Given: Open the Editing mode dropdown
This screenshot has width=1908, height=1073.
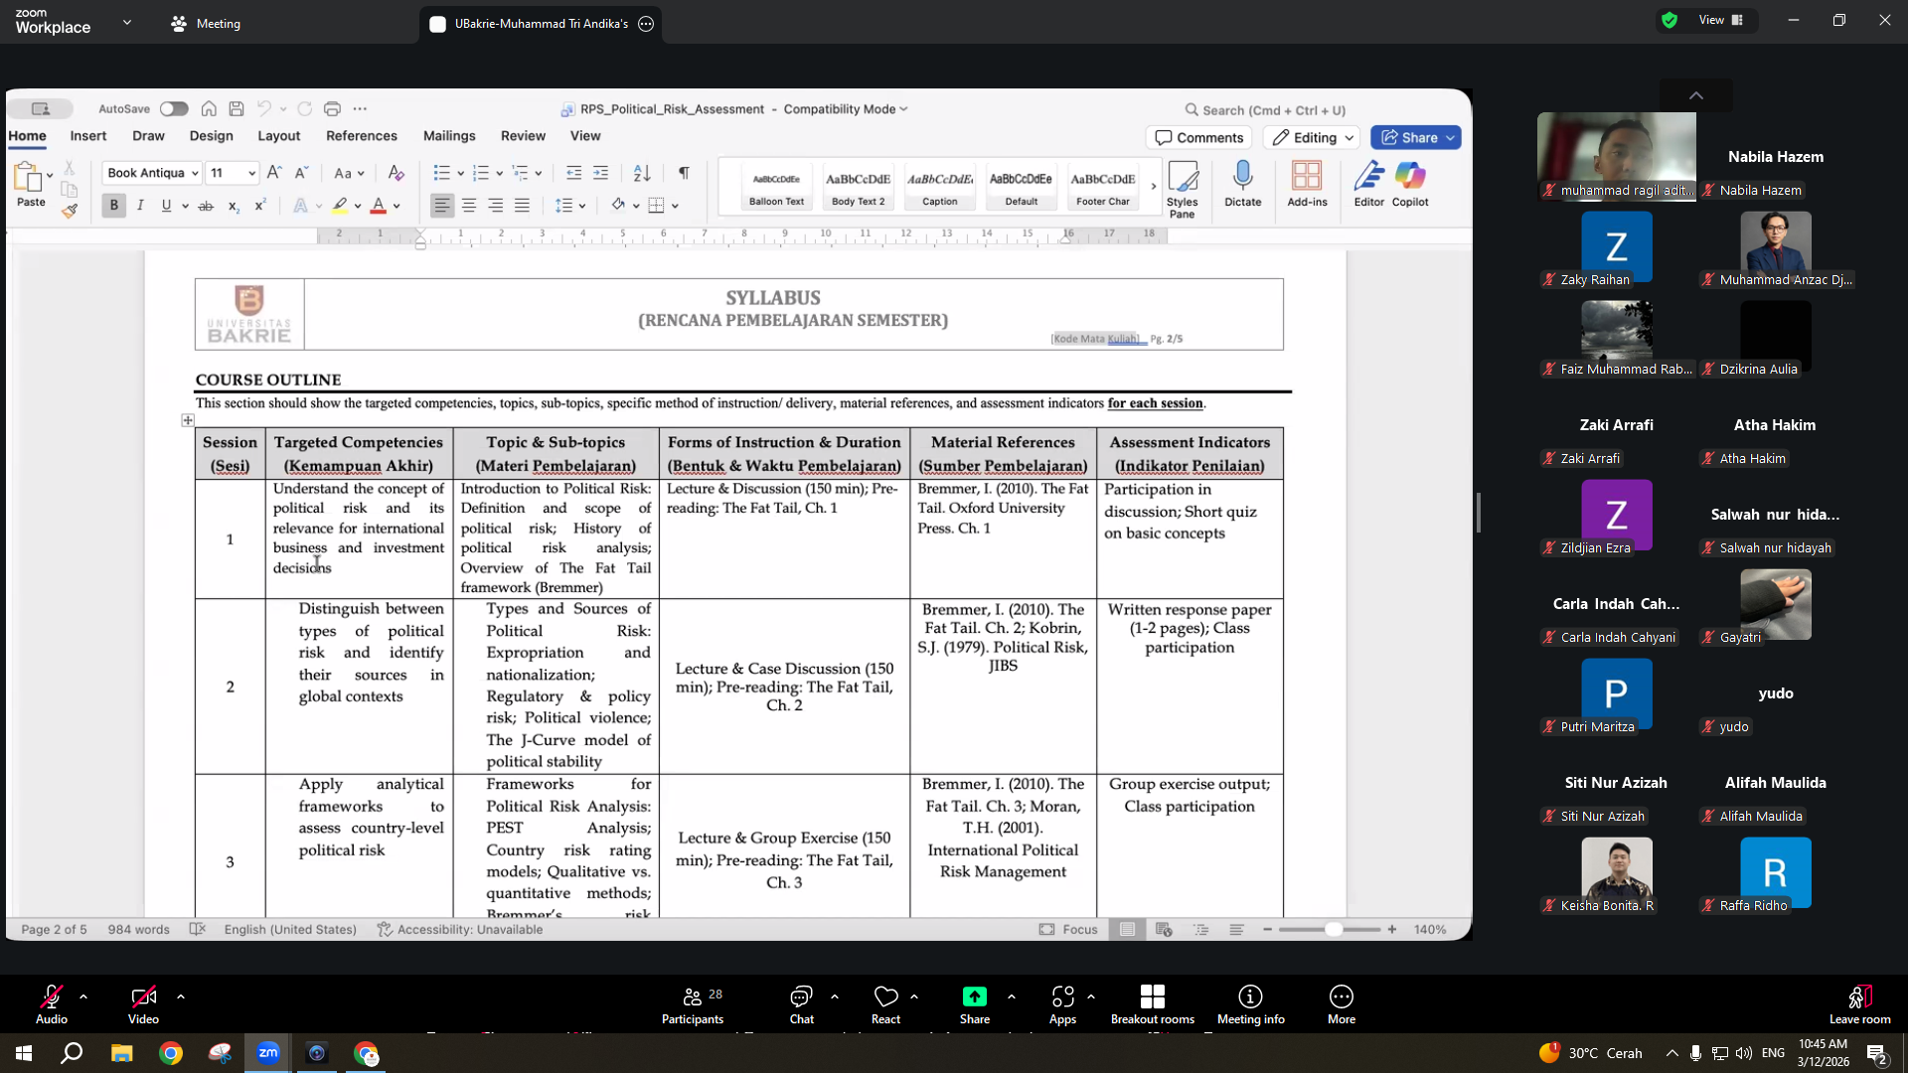Looking at the screenshot, I should [1313, 137].
